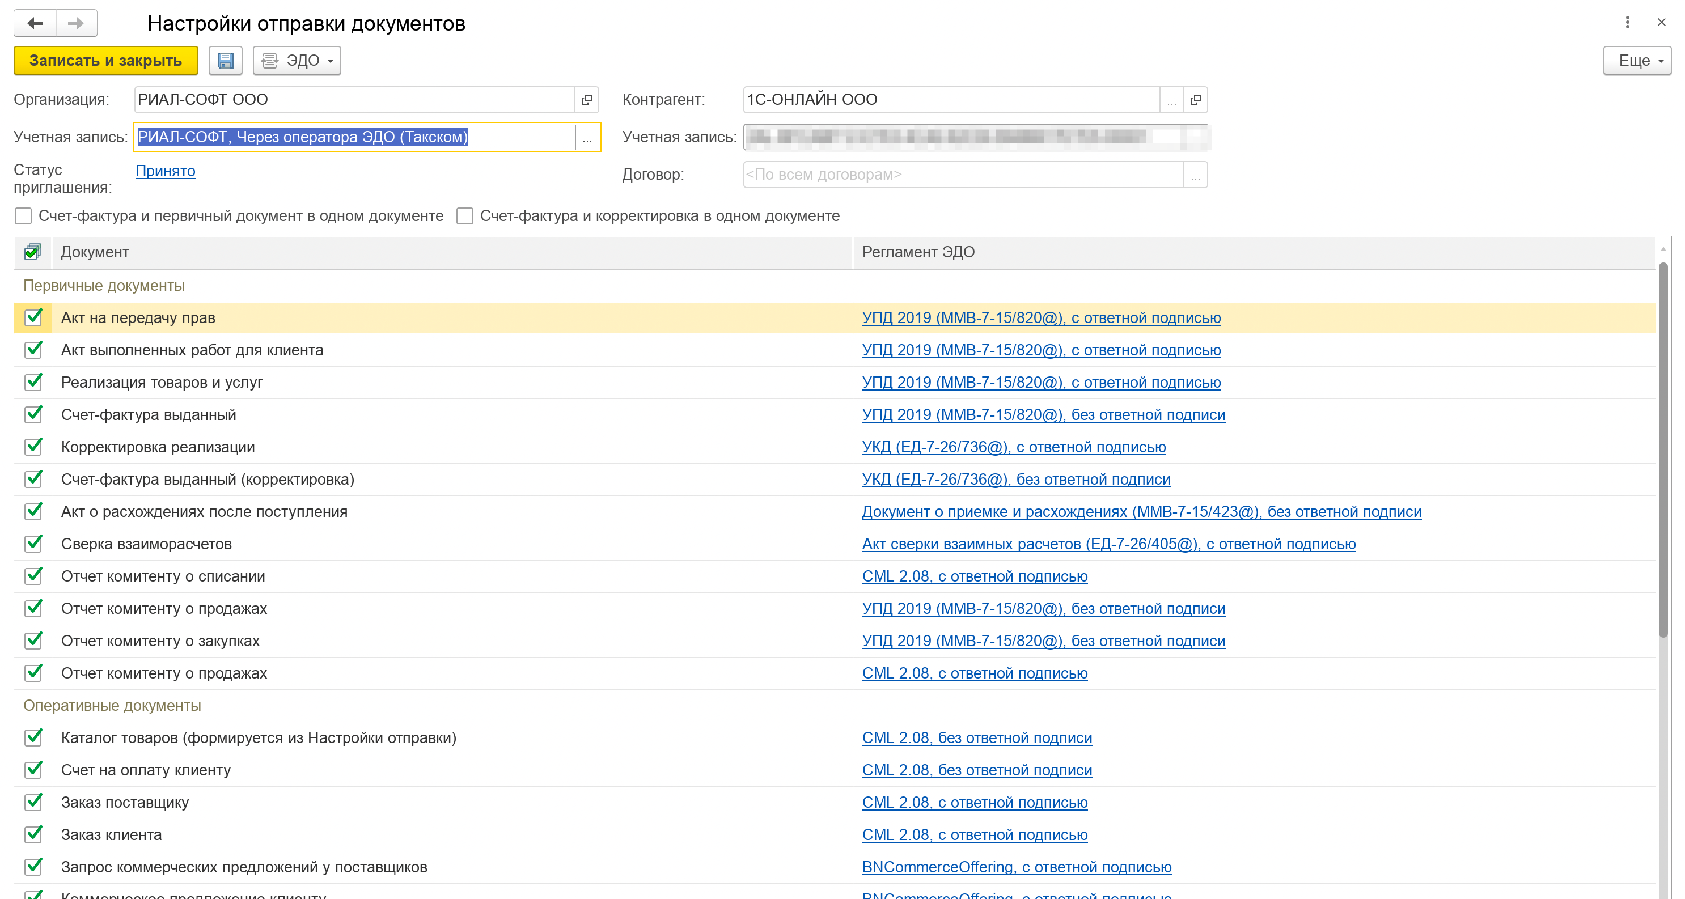Screen dimensions: 1685x899
Task: Open the Принято invitation status link
Action: pyautogui.click(x=166, y=171)
